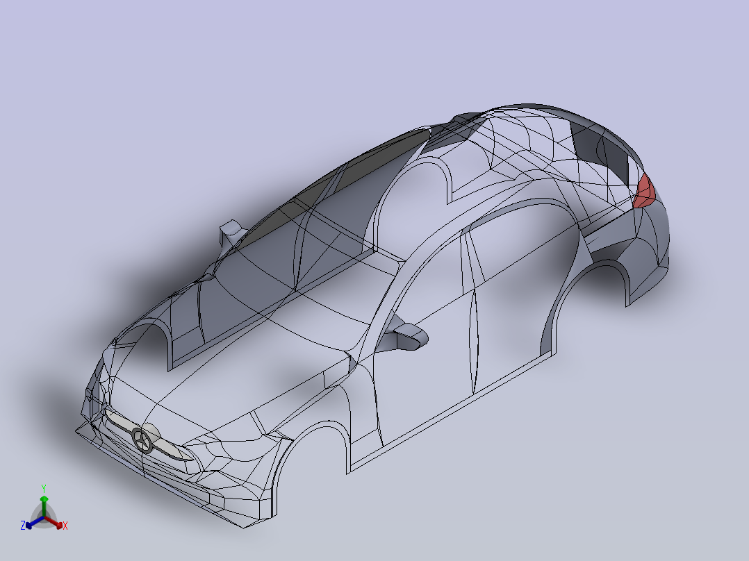Click the blue Z axis of the orientation triad
The height and width of the screenshot is (561, 749).
[x=35, y=522]
